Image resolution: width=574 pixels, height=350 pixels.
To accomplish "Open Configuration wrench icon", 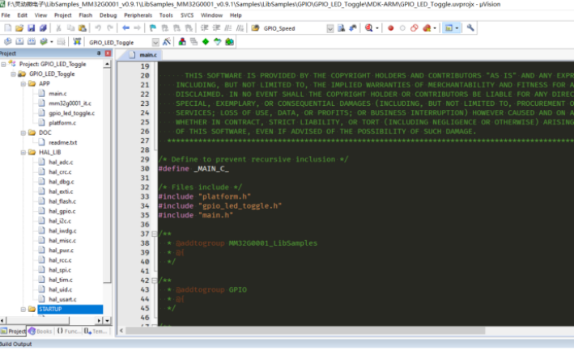I will point(471,28).
